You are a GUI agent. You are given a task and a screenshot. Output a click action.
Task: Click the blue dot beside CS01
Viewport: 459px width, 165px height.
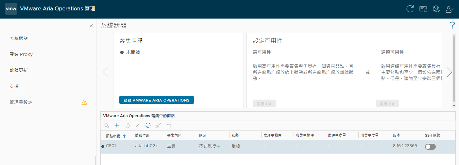(103, 146)
